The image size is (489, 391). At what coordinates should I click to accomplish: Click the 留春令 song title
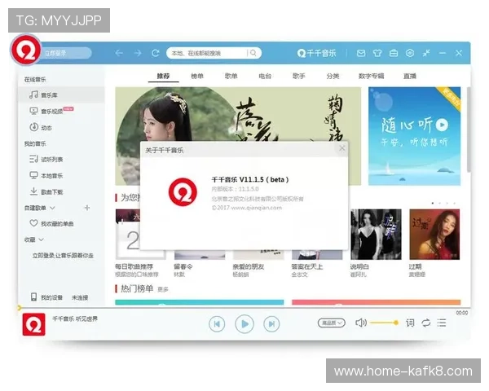tap(183, 266)
